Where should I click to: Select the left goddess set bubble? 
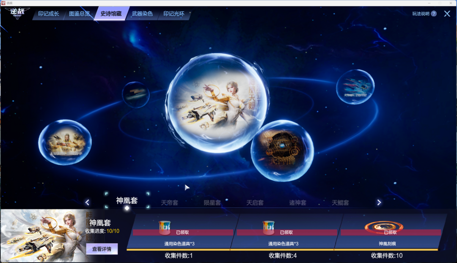[65, 142]
